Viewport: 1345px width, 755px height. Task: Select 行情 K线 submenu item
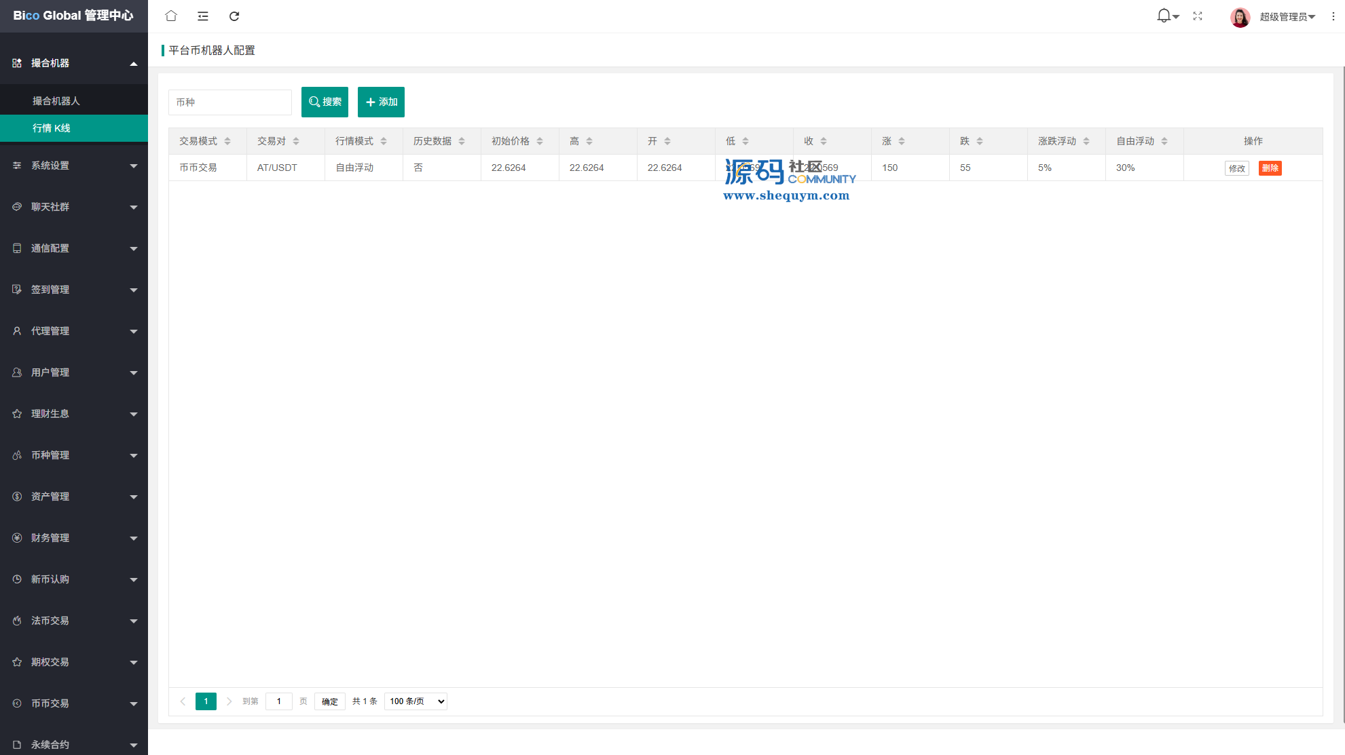tap(52, 128)
